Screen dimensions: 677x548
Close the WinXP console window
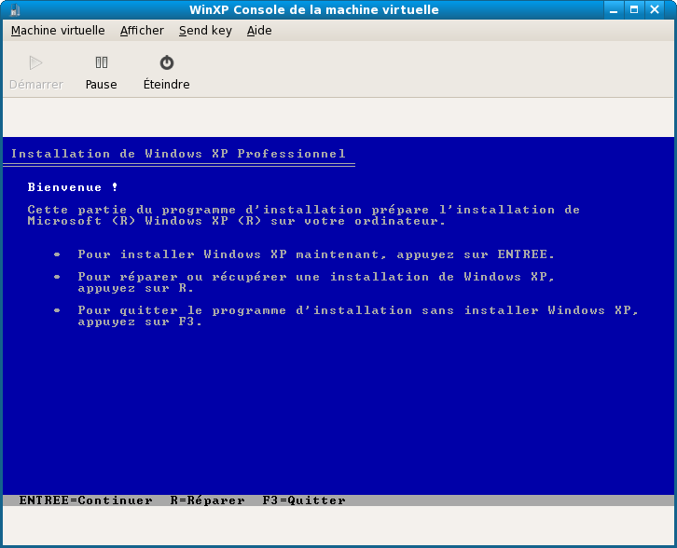click(655, 9)
